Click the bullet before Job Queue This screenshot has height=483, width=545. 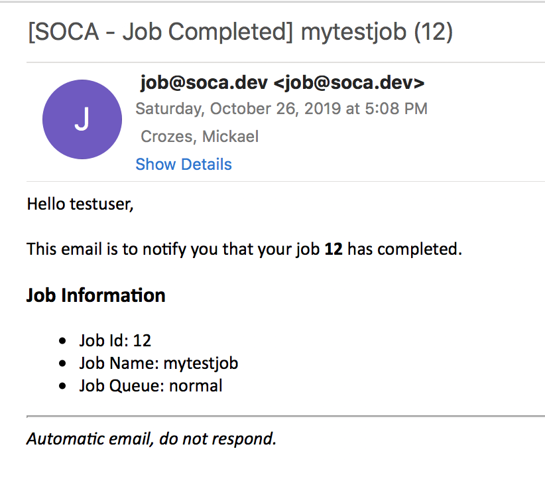click(63, 386)
